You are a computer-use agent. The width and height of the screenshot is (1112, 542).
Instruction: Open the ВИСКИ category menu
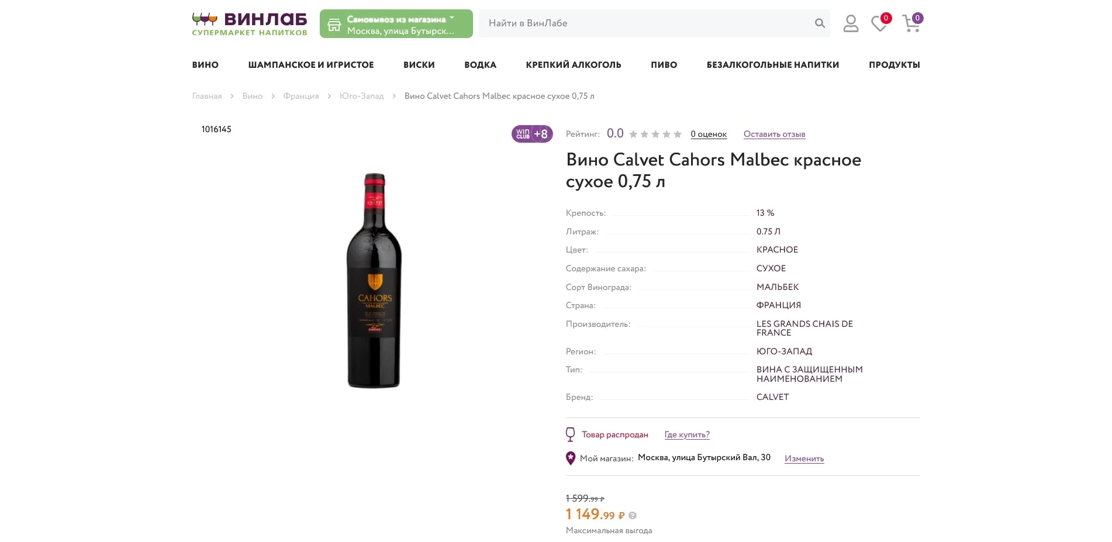click(x=419, y=65)
